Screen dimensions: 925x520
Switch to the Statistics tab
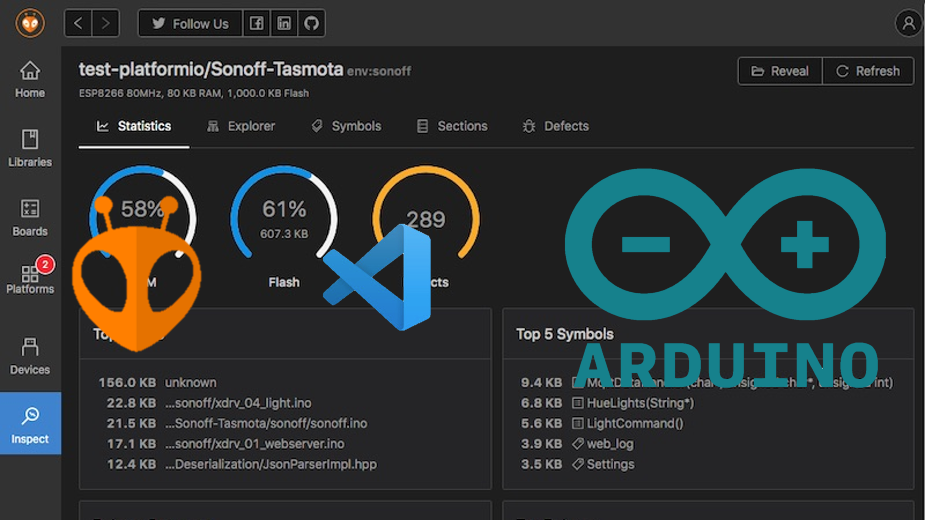(x=134, y=126)
